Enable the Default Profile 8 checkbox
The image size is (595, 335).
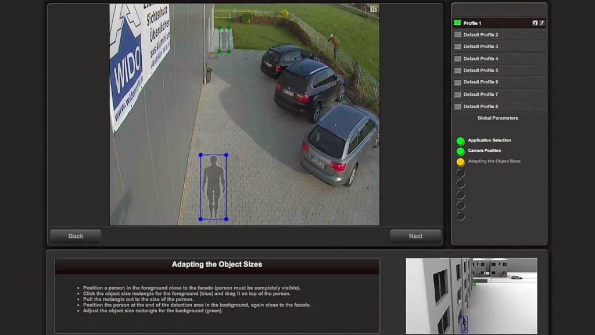[x=457, y=106]
